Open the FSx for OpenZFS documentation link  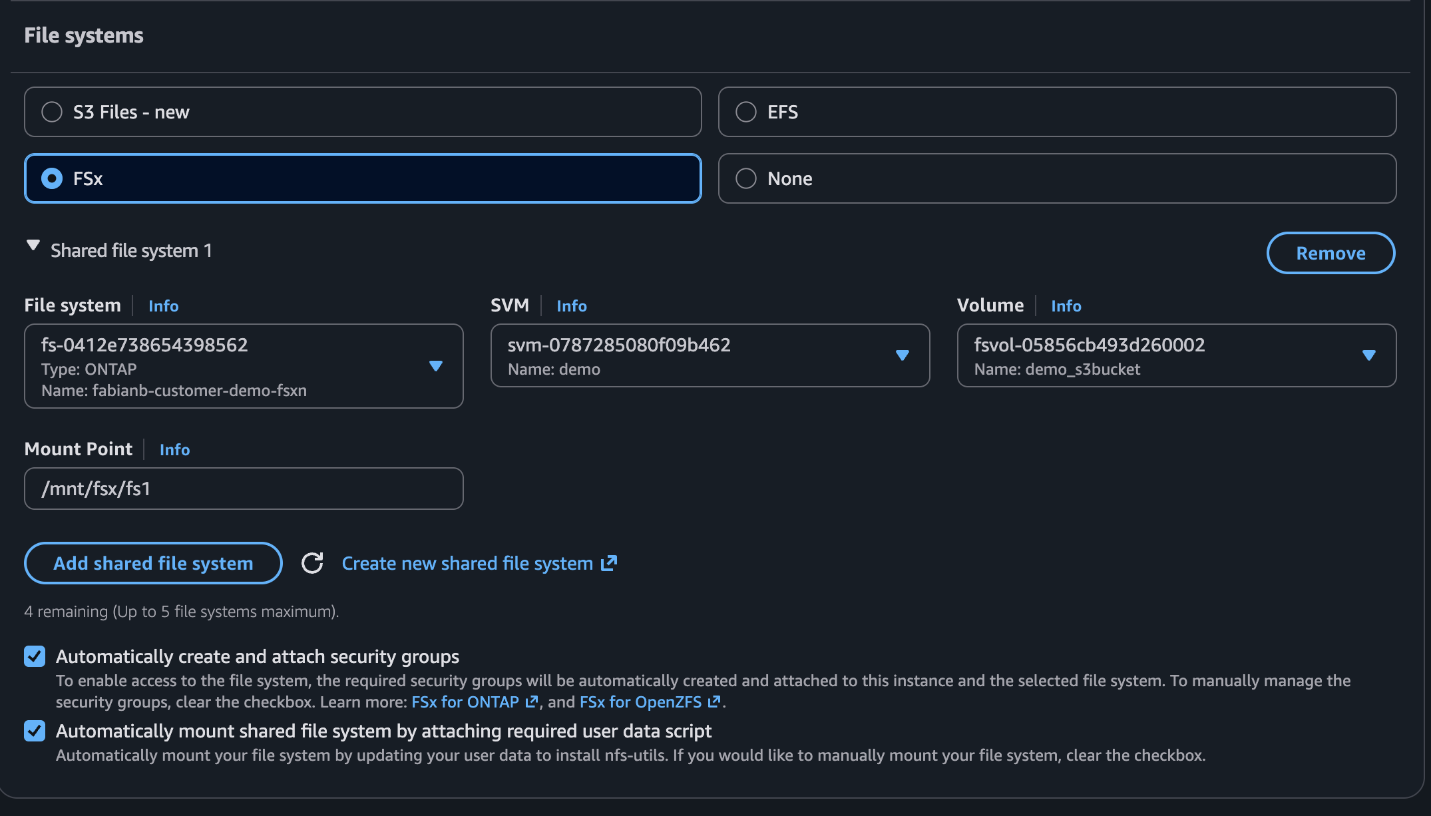(x=650, y=702)
